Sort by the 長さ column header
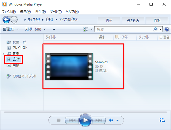 [105, 37]
